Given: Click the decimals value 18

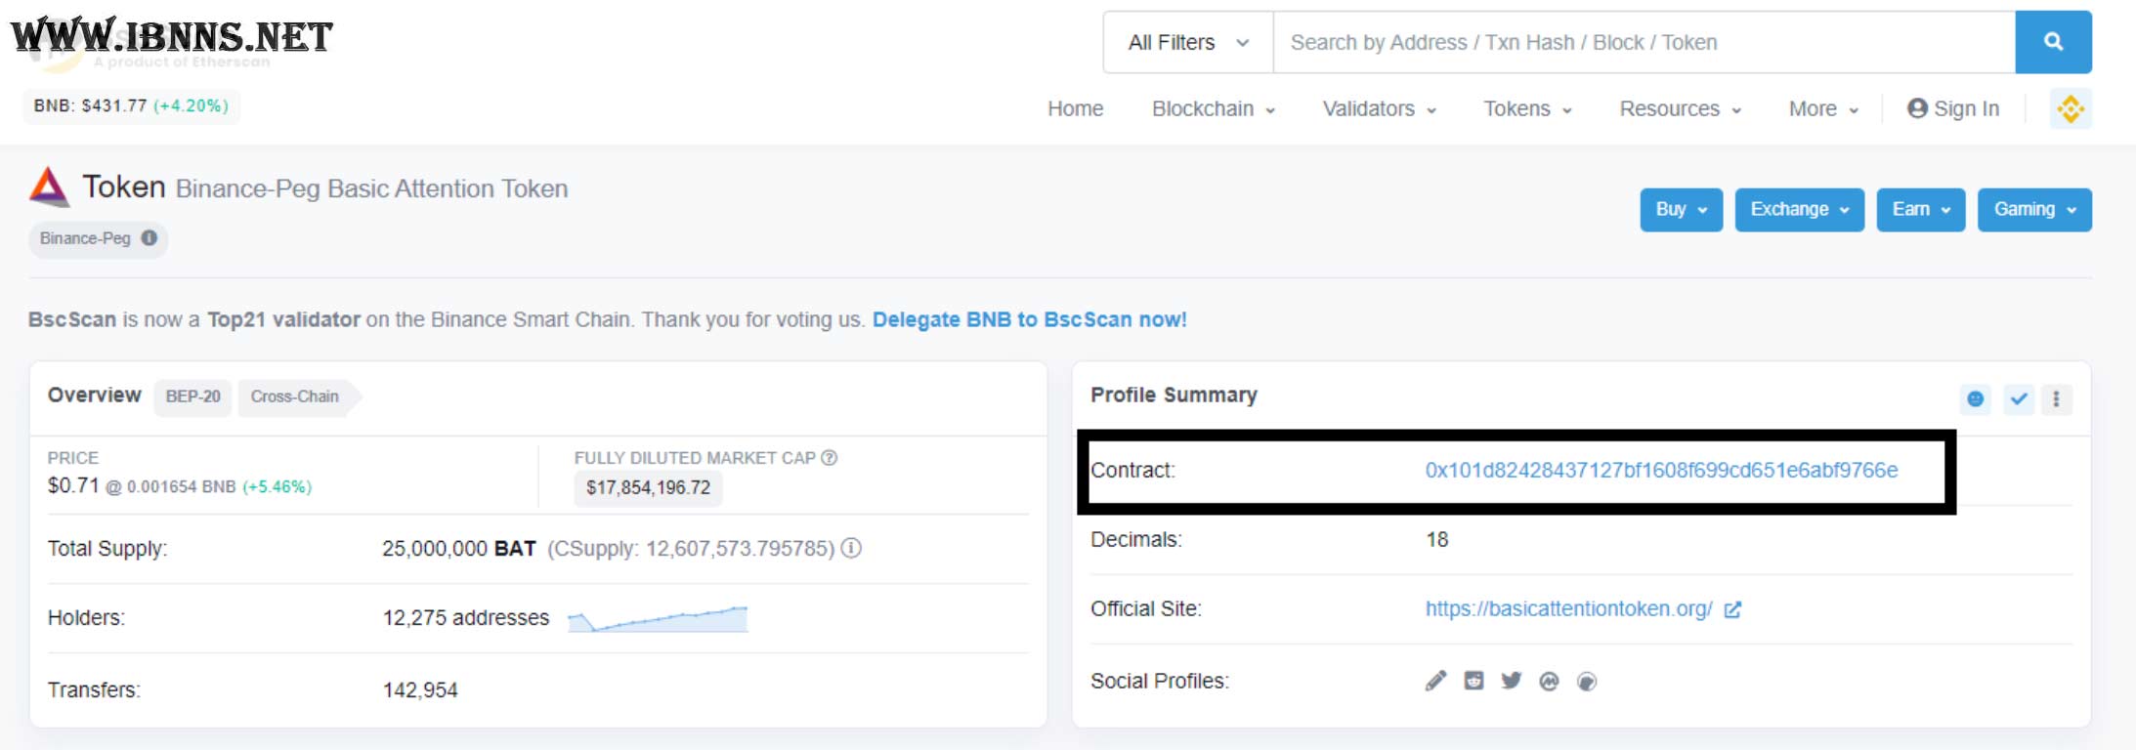Looking at the screenshot, I should click(x=1436, y=539).
